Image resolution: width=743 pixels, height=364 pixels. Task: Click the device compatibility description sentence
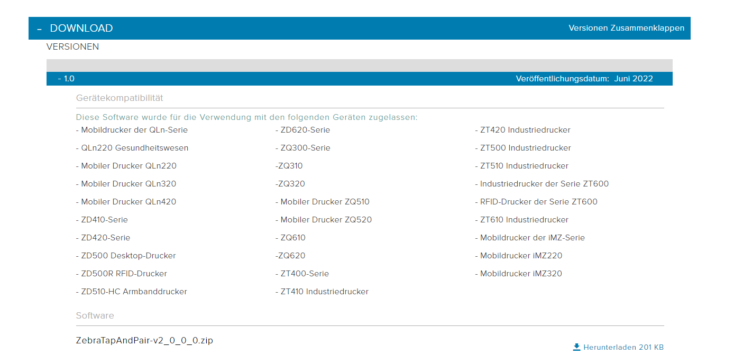point(246,117)
